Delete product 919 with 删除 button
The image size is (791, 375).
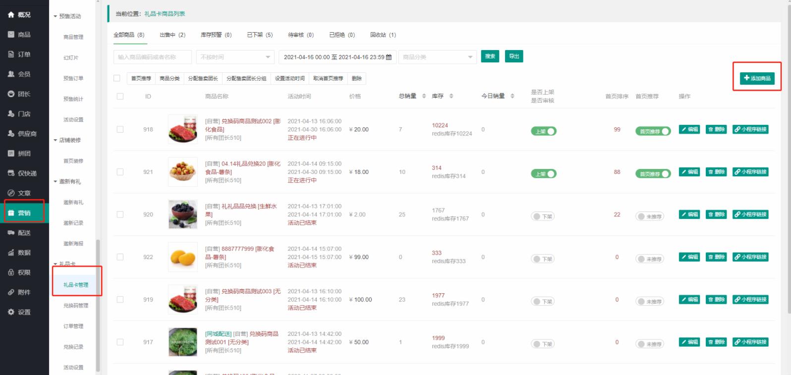pyautogui.click(x=716, y=300)
